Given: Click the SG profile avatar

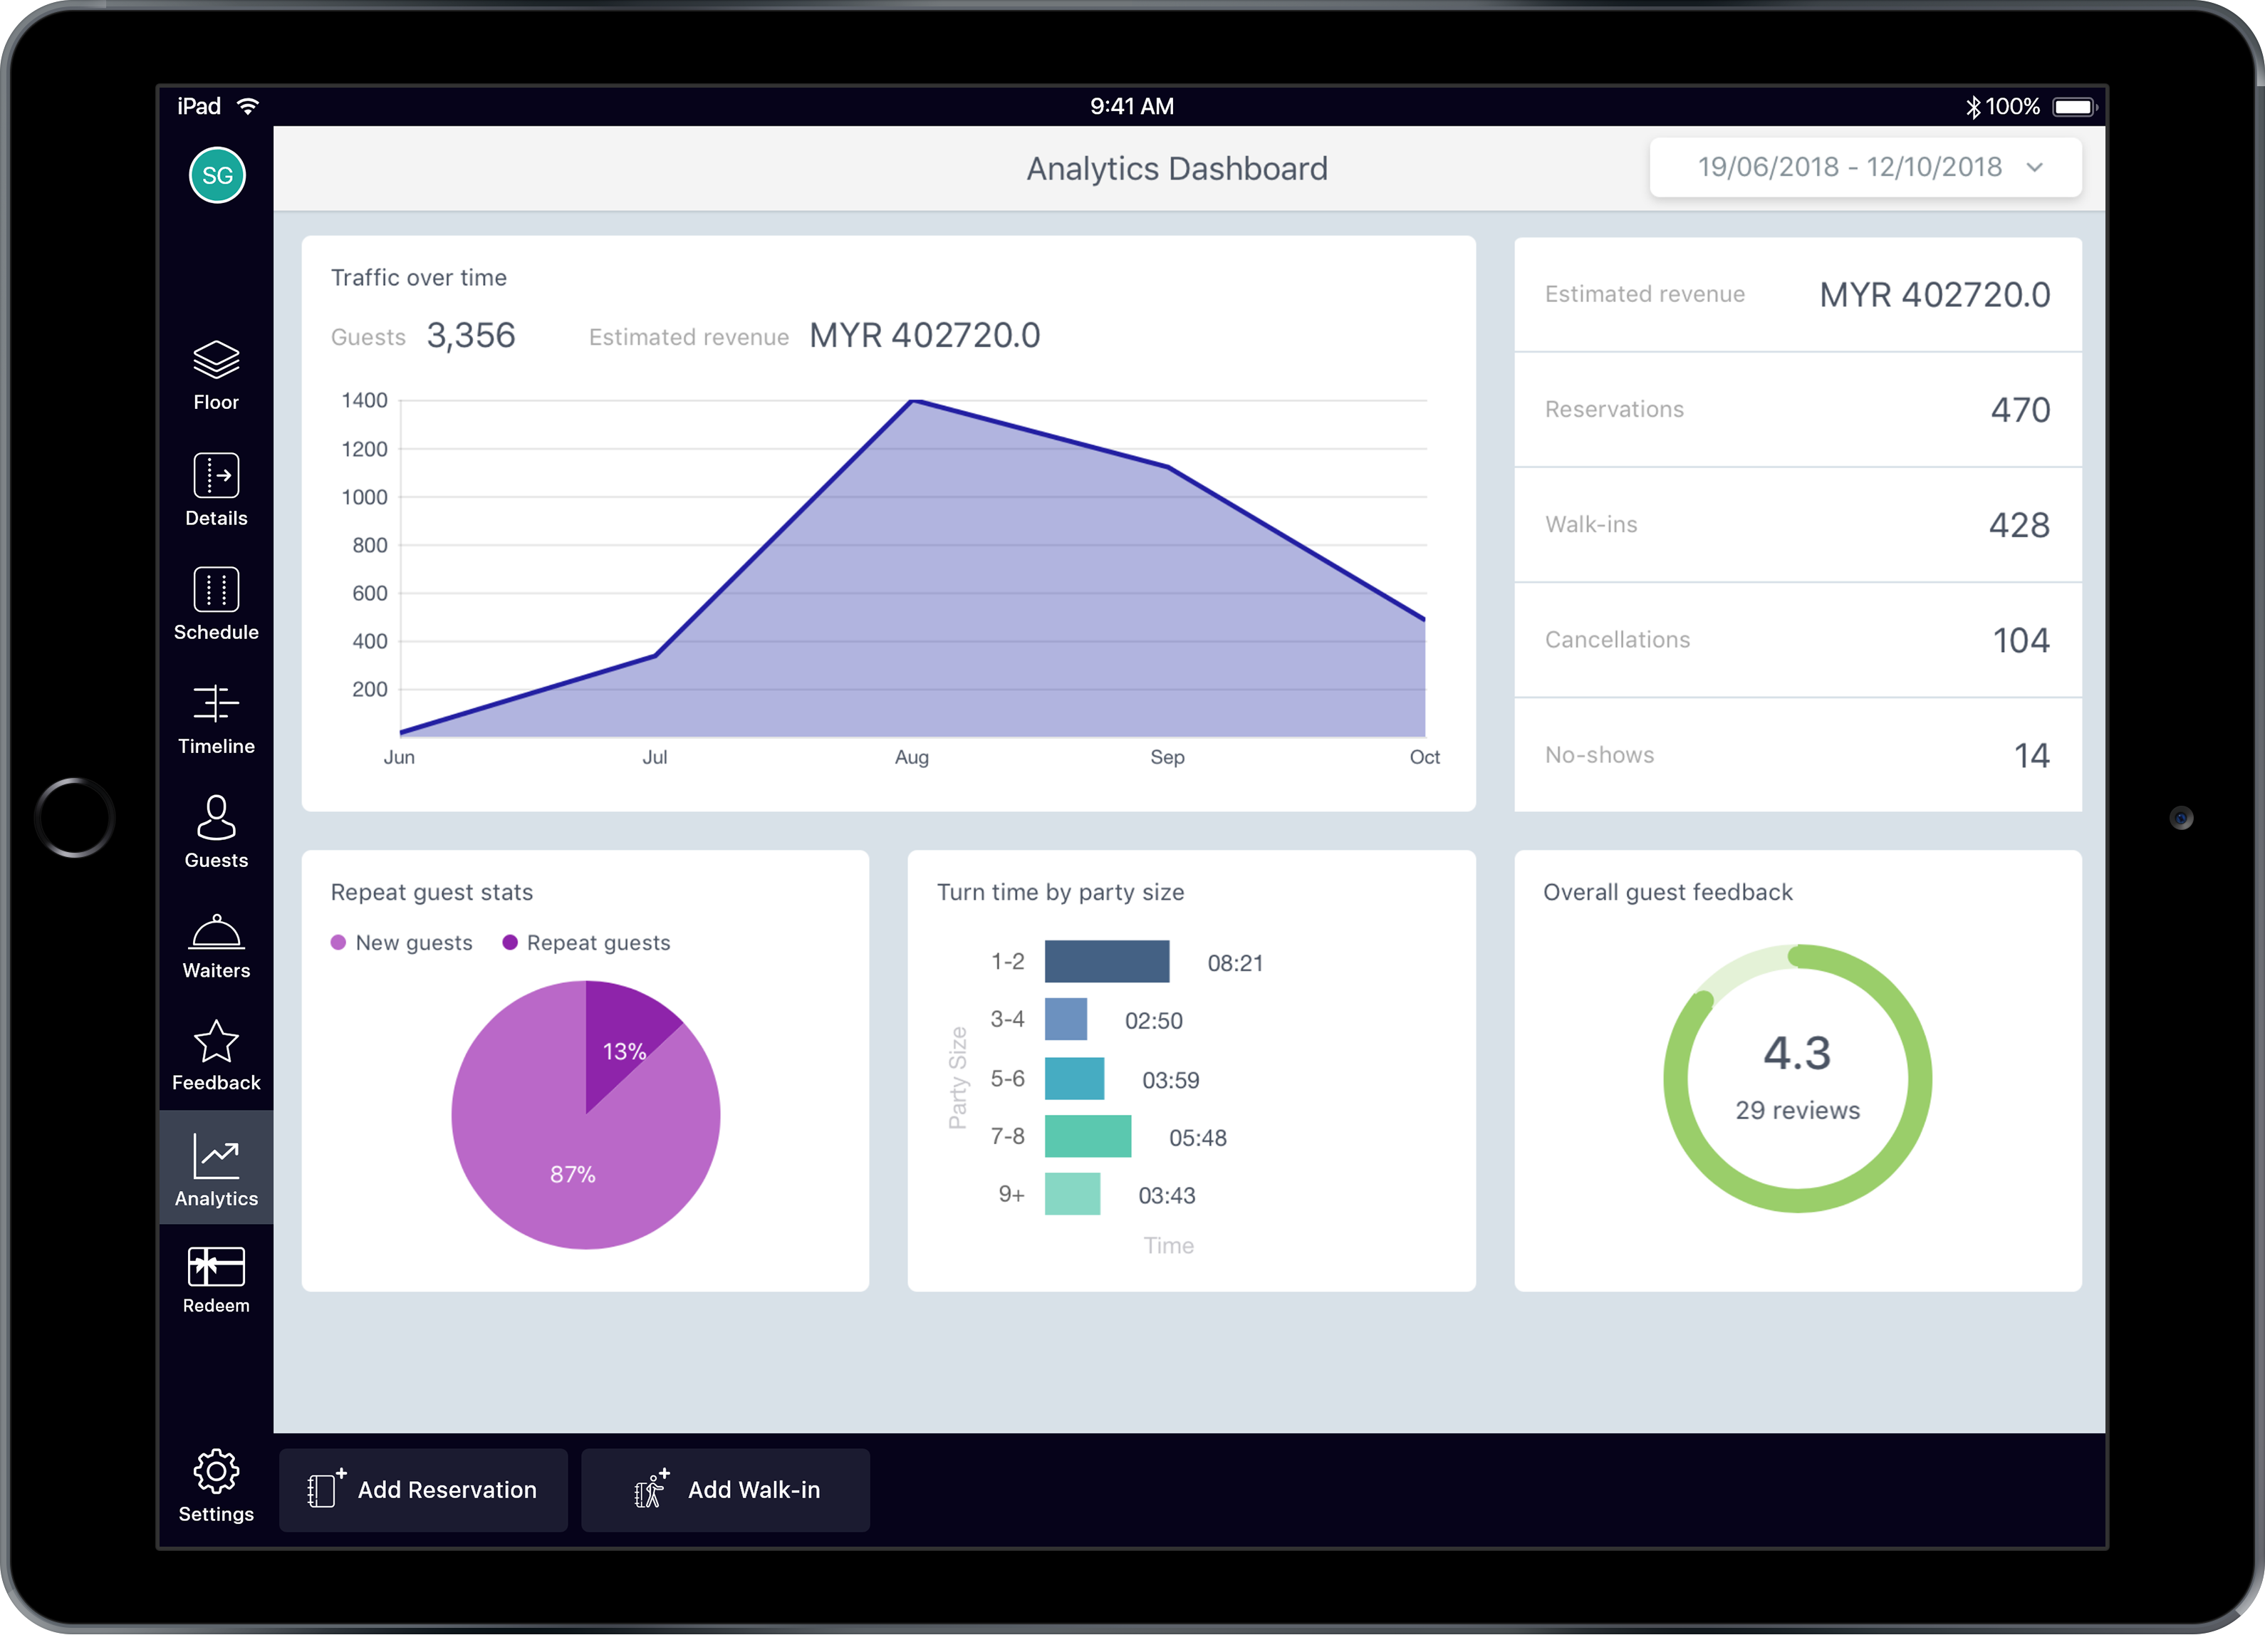Looking at the screenshot, I should pos(217,176).
